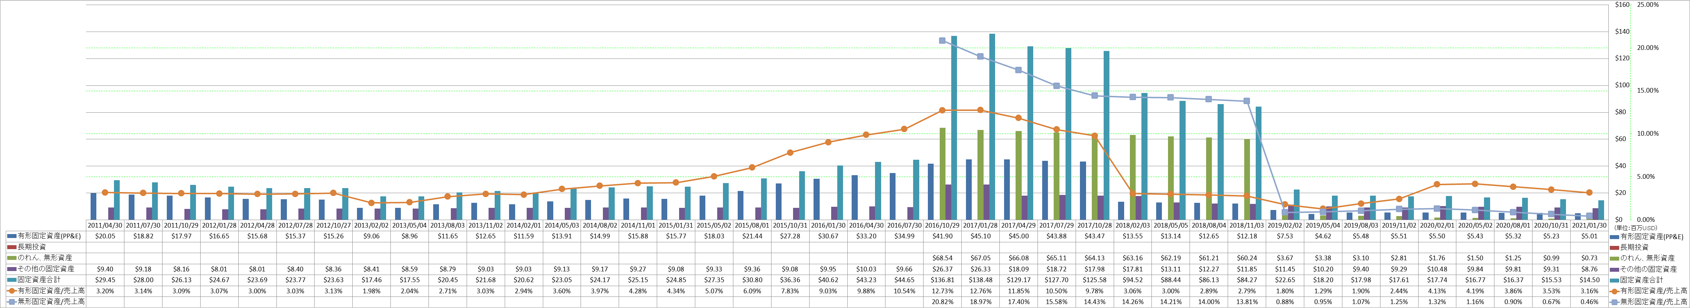Image resolution: width=1690 pixels, height=308 pixels.
Task: Select the $60.24 goodwill cell
Action: pos(1246,258)
